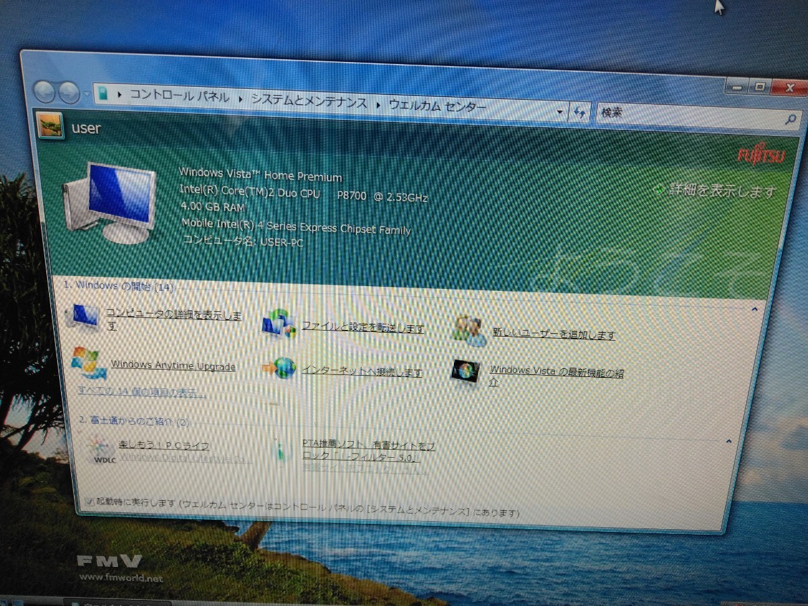Image resolution: width=808 pixels, height=606 pixels.
Task: Click the Windows Vista new features icon
Action: tap(465, 372)
